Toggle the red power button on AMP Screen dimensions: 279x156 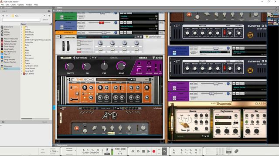point(77,128)
